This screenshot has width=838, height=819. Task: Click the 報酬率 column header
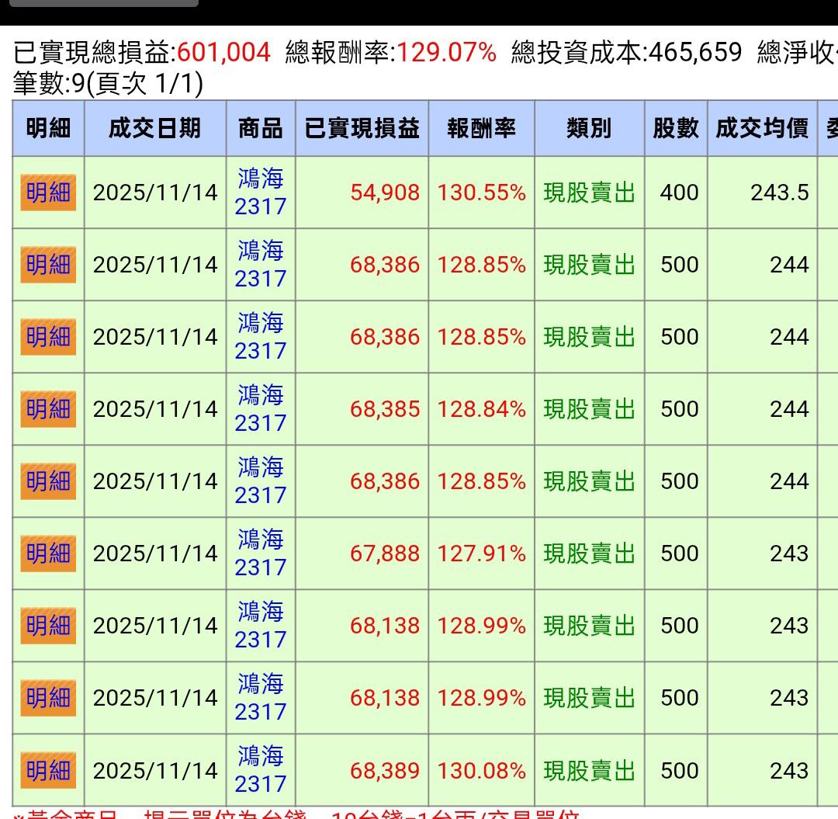[x=482, y=128]
